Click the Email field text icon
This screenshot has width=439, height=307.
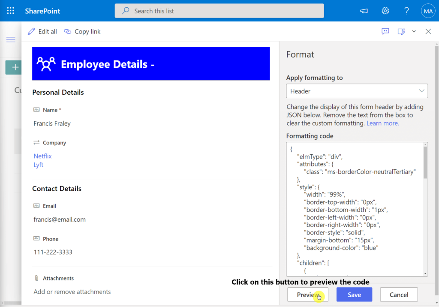36,206
